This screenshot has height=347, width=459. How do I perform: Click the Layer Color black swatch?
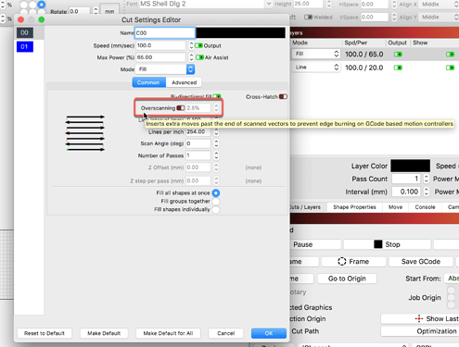410,166
